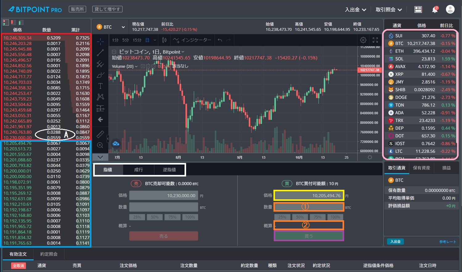Show buy orders only order book view

[21, 22]
